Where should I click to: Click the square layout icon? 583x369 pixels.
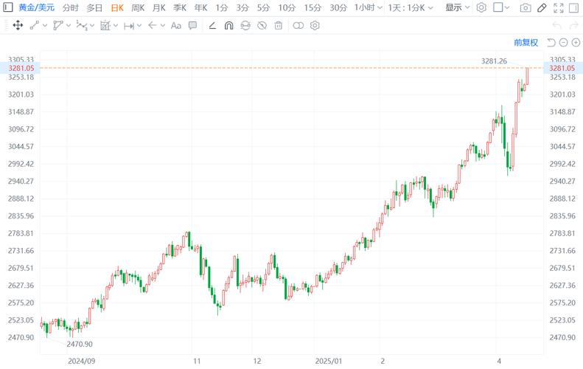(498, 7)
